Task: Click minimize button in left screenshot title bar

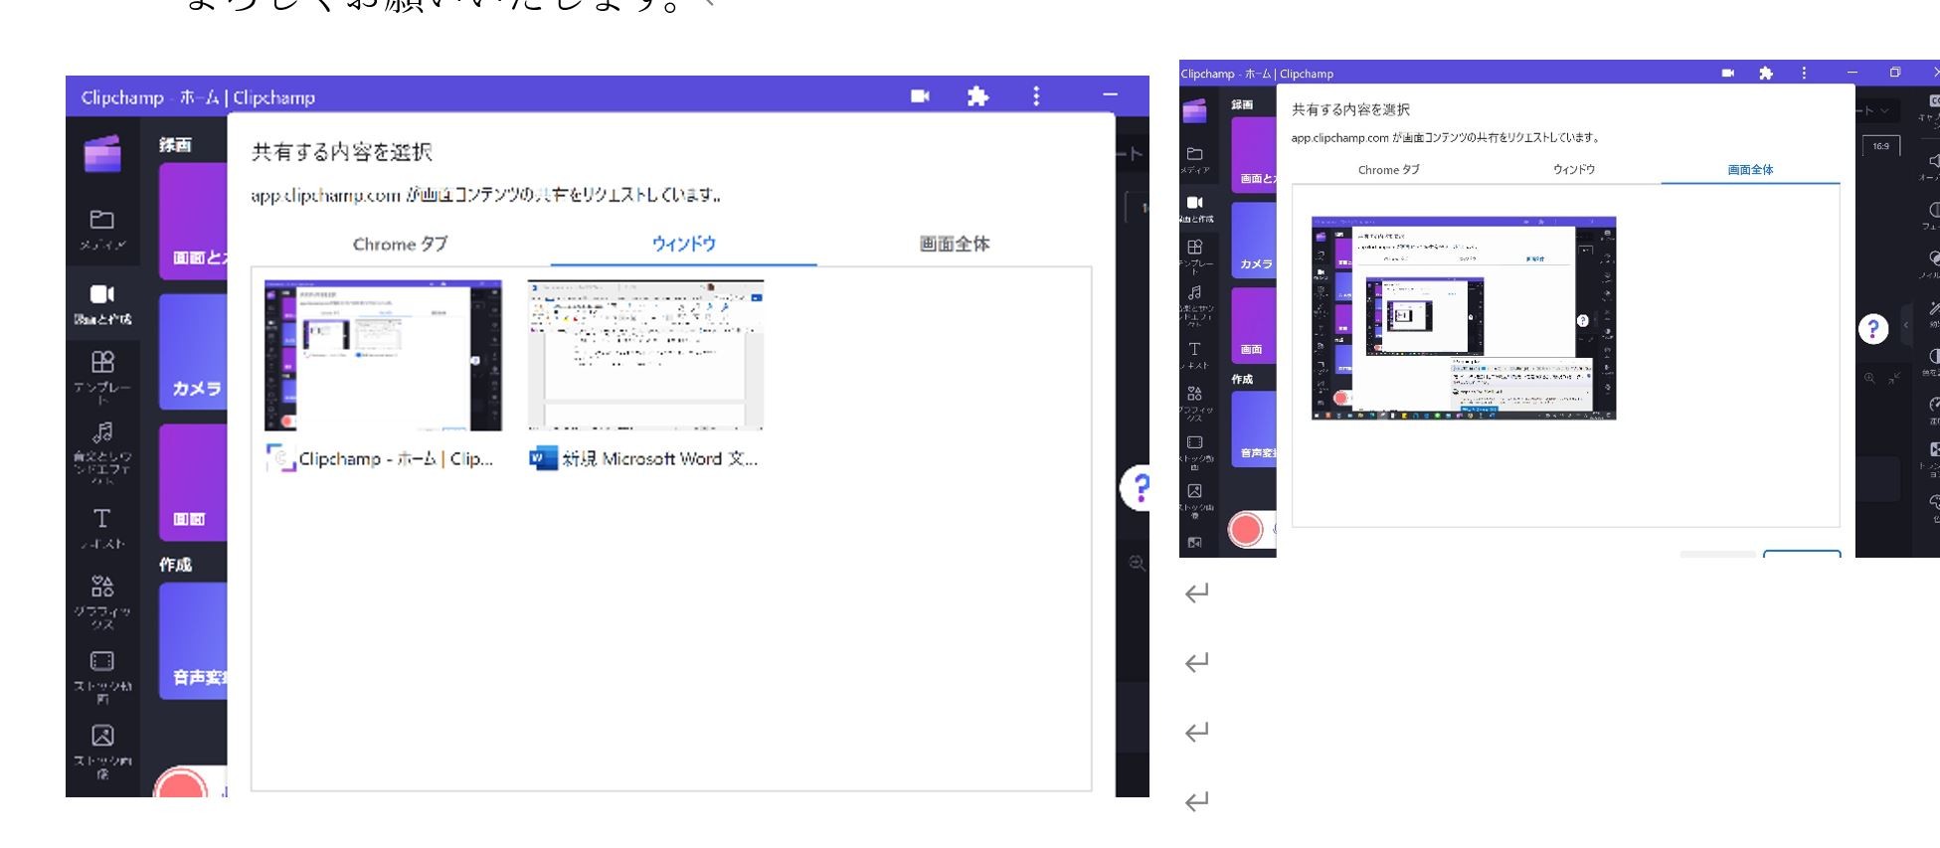Action: point(1110,95)
